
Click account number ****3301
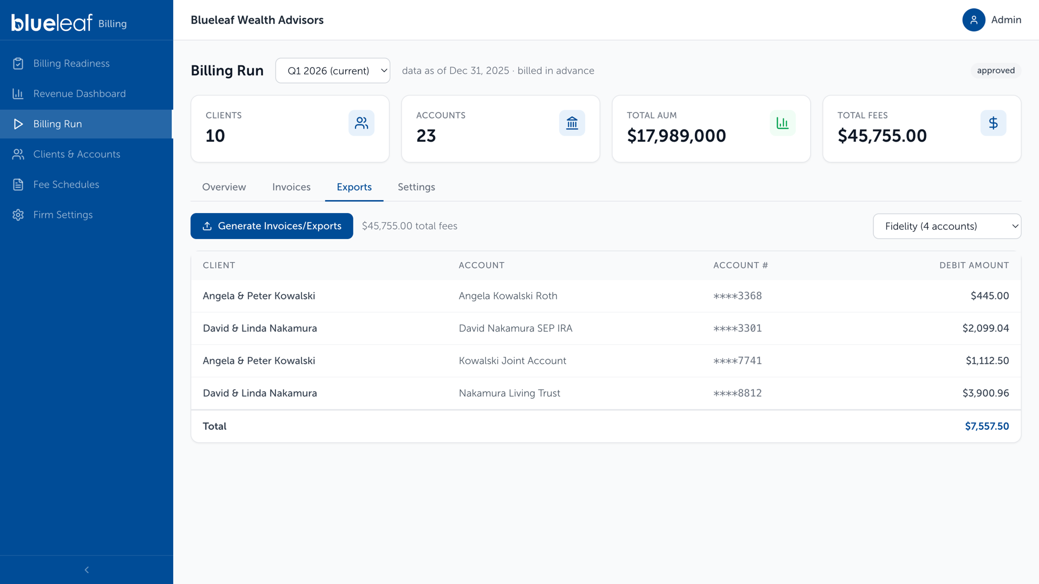[737, 328]
